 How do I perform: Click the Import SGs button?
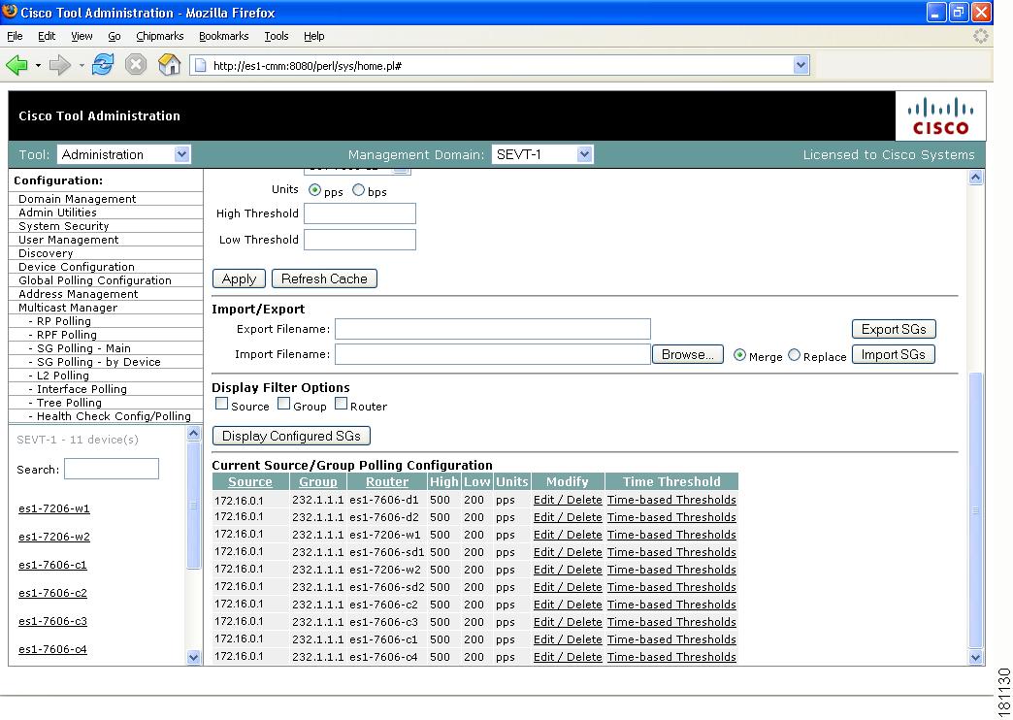[x=894, y=354]
